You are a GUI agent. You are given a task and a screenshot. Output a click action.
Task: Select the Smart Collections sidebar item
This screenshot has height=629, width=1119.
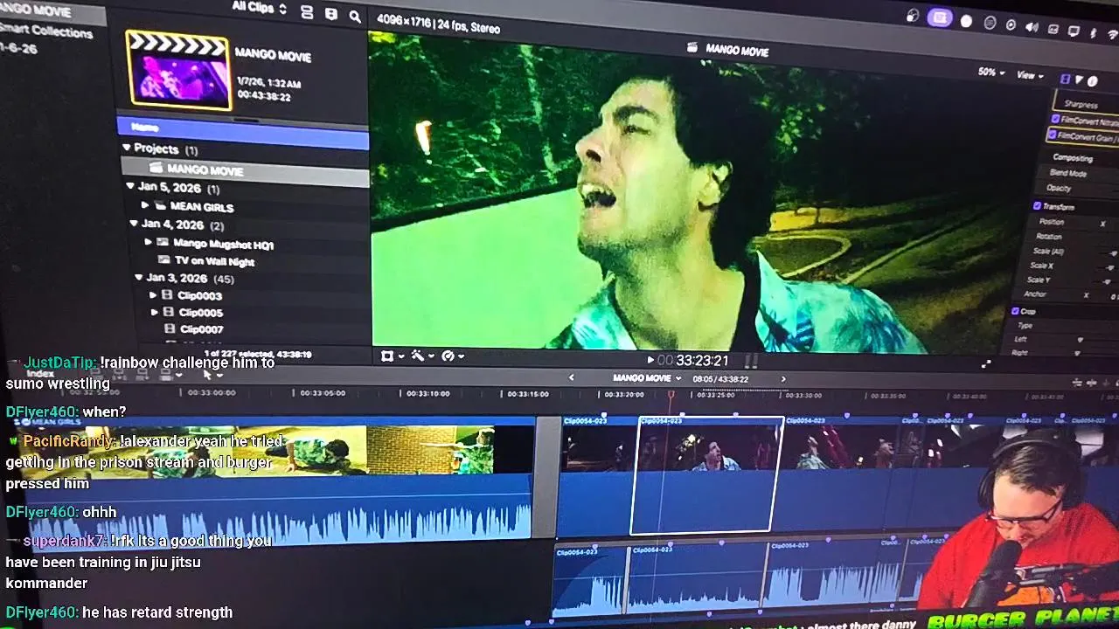point(45,31)
